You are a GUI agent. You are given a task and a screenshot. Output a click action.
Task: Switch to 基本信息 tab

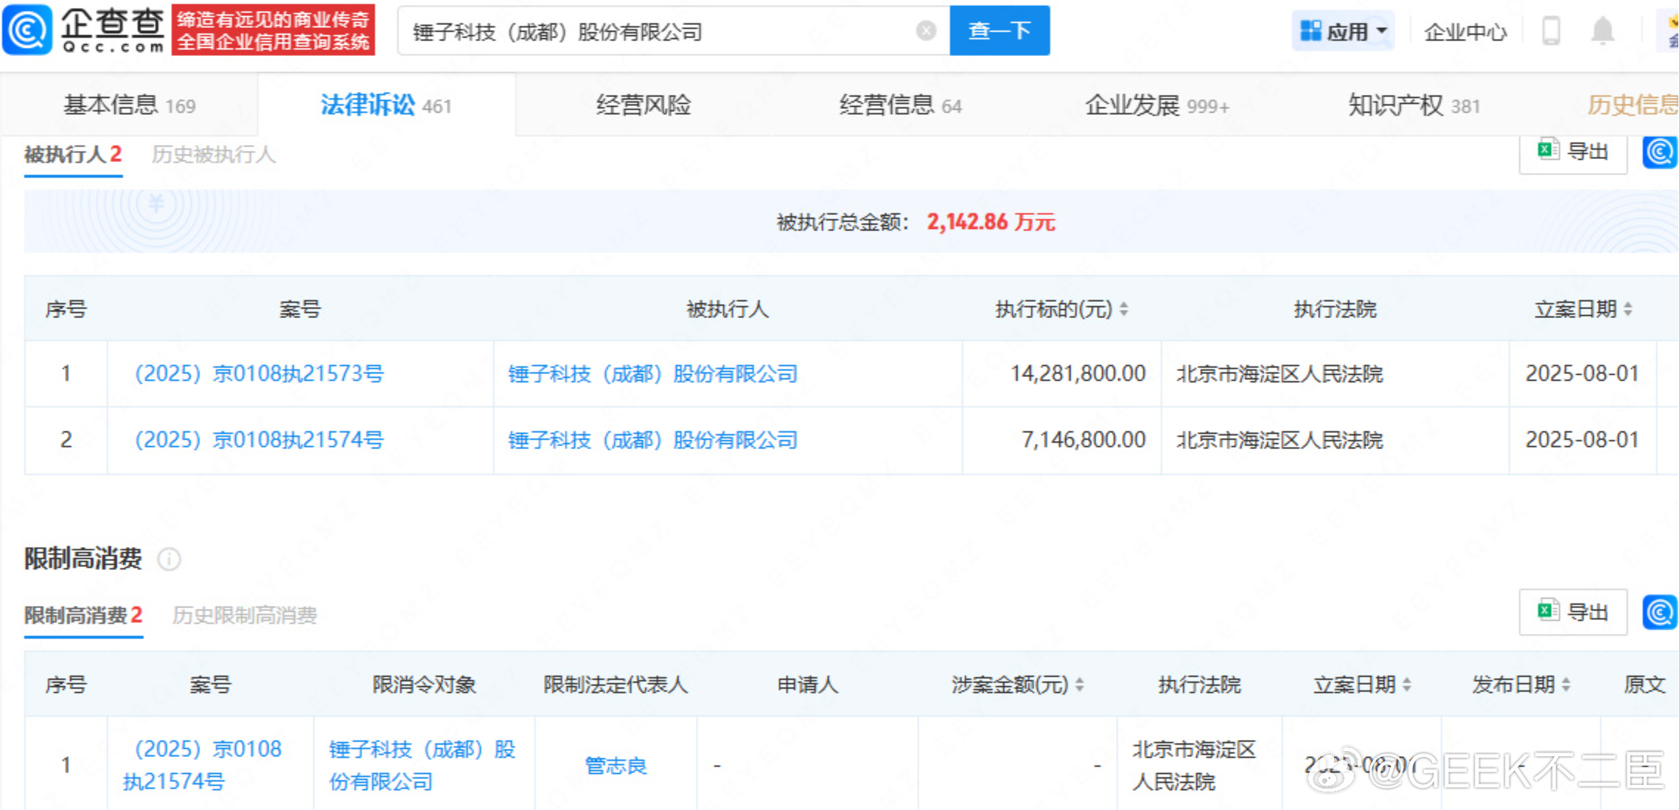click(129, 105)
